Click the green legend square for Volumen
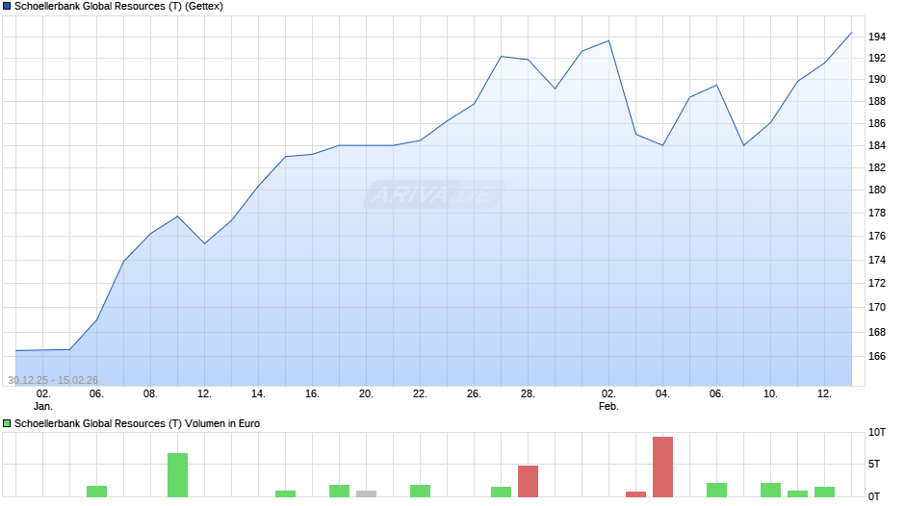905x506 pixels. (7, 423)
